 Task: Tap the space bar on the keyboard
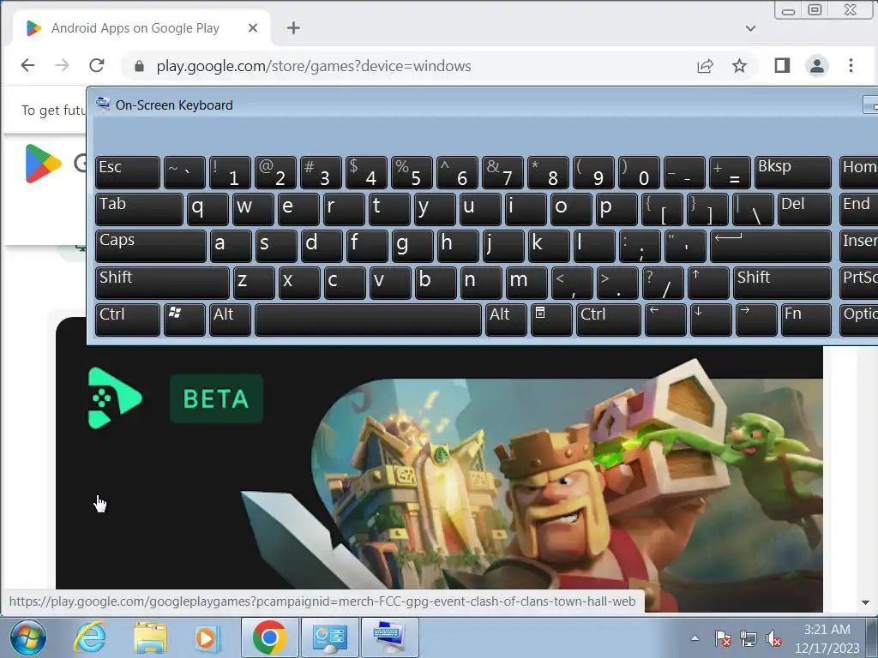point(368,320)
